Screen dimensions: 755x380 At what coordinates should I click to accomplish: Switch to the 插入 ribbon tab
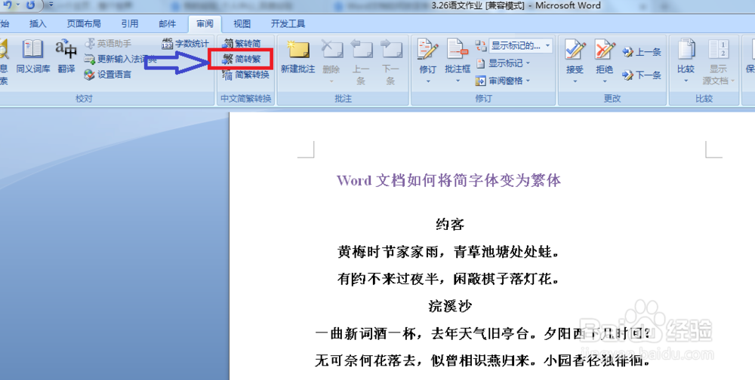tap(38, 23)
